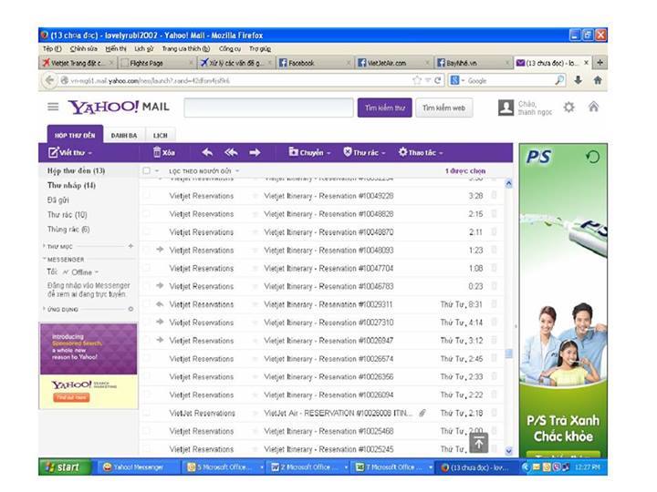Image resolution: width=657 pixels, height=492 pixels.
Task: Click the reply arrow icon in toolbar
Action: [x=207, y=152]
